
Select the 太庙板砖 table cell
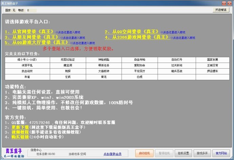(104, 71)
